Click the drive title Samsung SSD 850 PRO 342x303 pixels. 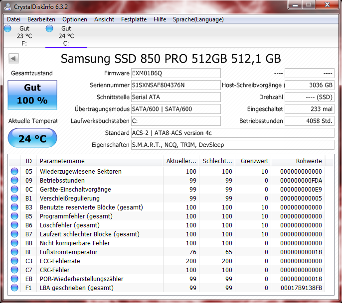pos(171,59)
